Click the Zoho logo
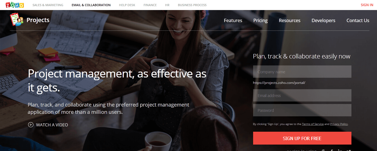This screenshot has height=151, width=377. point(15,5)
